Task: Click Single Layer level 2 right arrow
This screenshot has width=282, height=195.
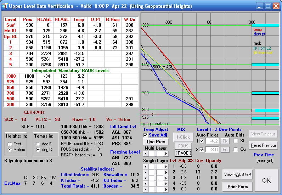Action: pyautogui.click(x=165, y=172)
